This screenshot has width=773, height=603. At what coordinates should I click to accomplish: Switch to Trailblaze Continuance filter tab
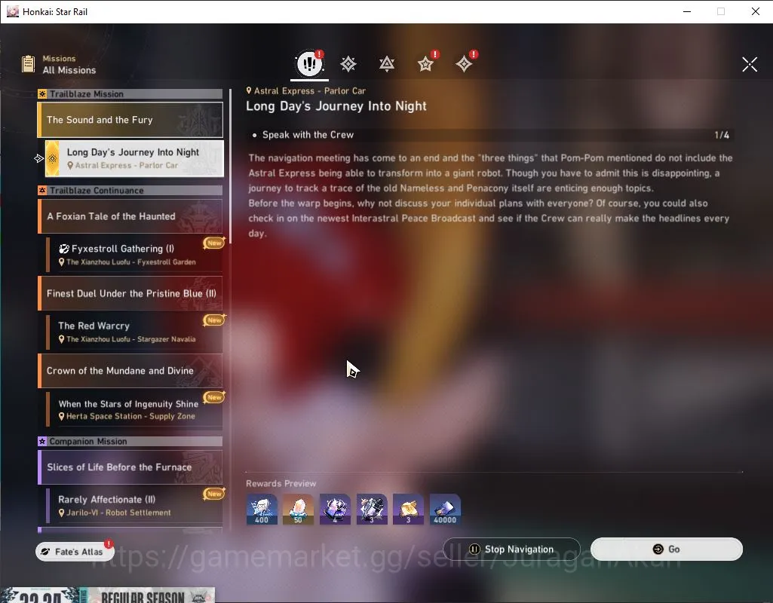click(x=387, y=64)
